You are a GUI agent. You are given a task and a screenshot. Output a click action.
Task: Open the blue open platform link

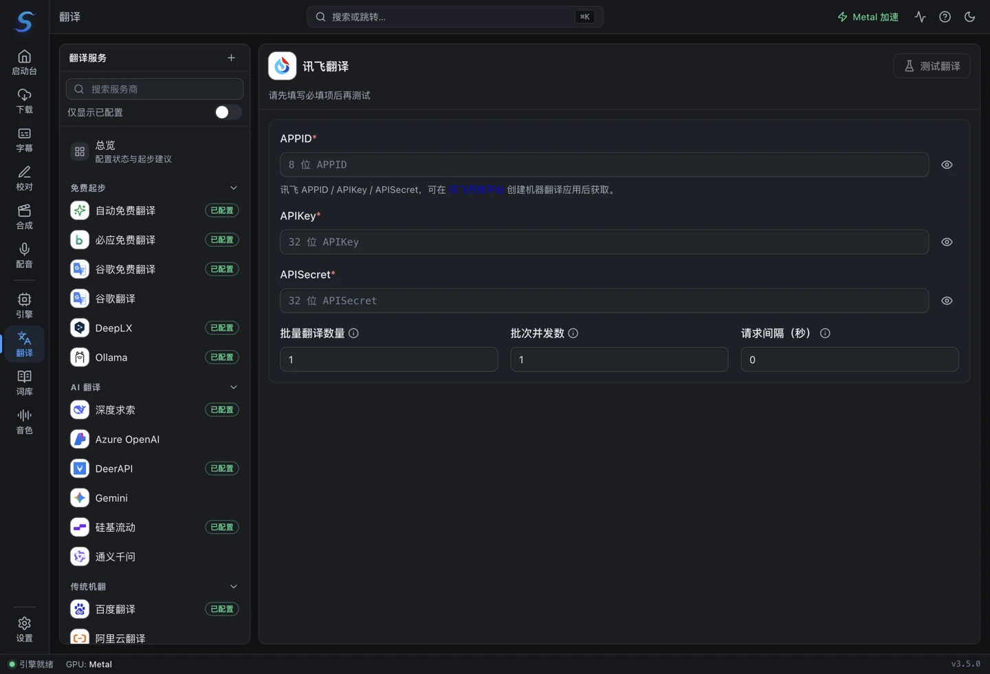476,190
